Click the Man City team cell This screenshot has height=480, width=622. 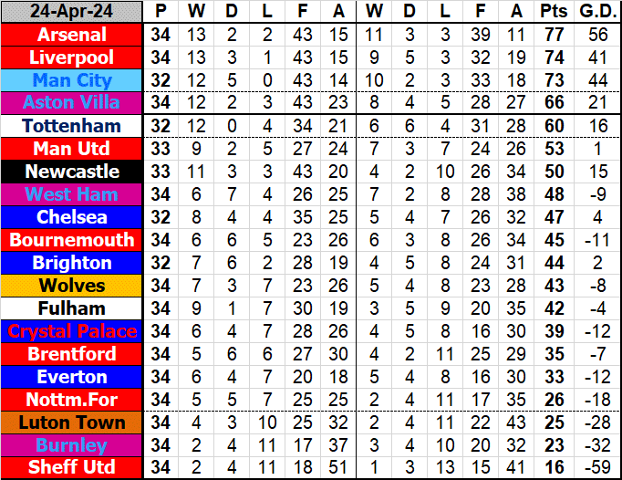71,80
